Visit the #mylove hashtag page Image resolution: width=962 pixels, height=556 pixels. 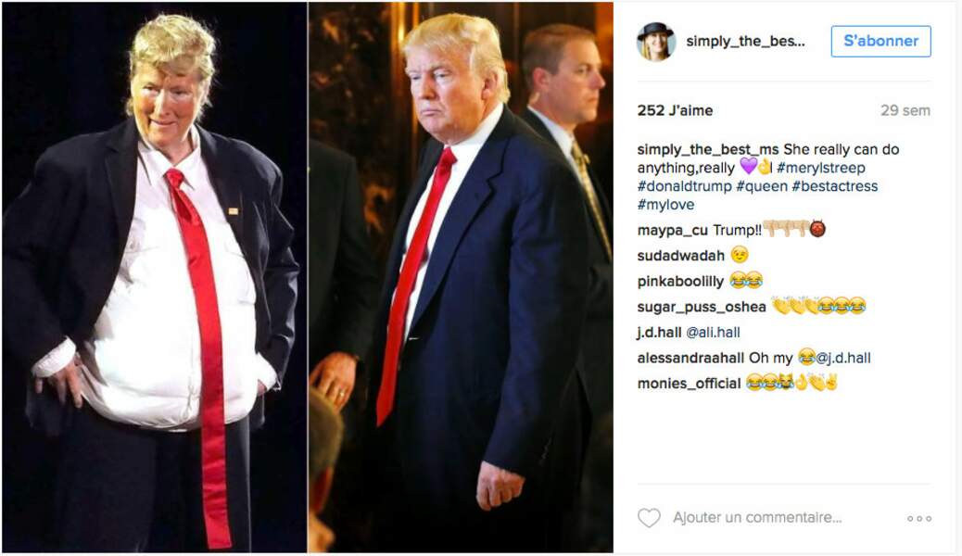(x=665, y=205)
